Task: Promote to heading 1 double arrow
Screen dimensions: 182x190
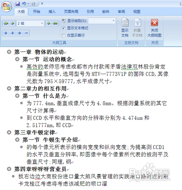Action: click(6, 24)
